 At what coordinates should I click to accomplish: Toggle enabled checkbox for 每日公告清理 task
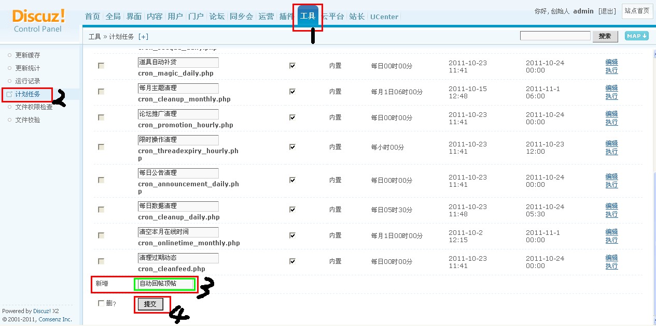click(x=292, y=180)
